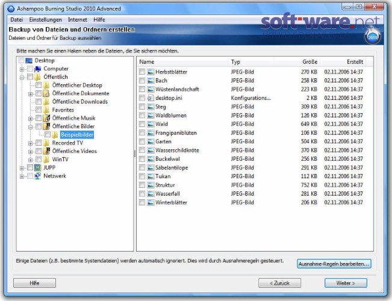Viewport: 392px width, 301px height.
Task: Check the Herbstblätter file checkbox
Action: [x=142, y=72]
